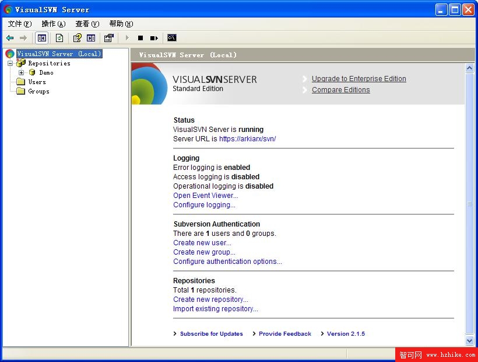Click Import existing repository link

pos(216,309)
